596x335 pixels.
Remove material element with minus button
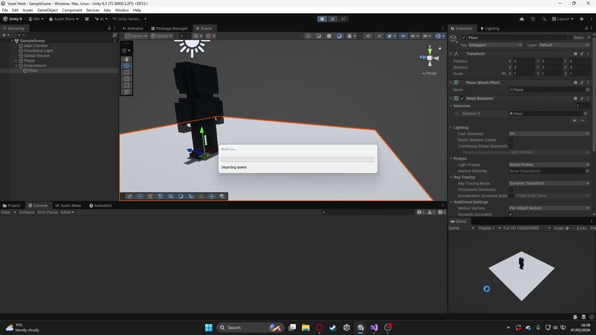pyautogui.click(x=582, y=121)
